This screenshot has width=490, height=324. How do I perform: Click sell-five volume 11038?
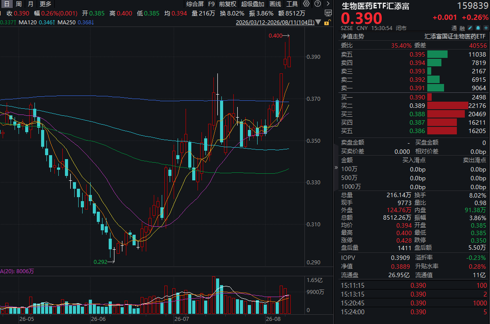477,54
